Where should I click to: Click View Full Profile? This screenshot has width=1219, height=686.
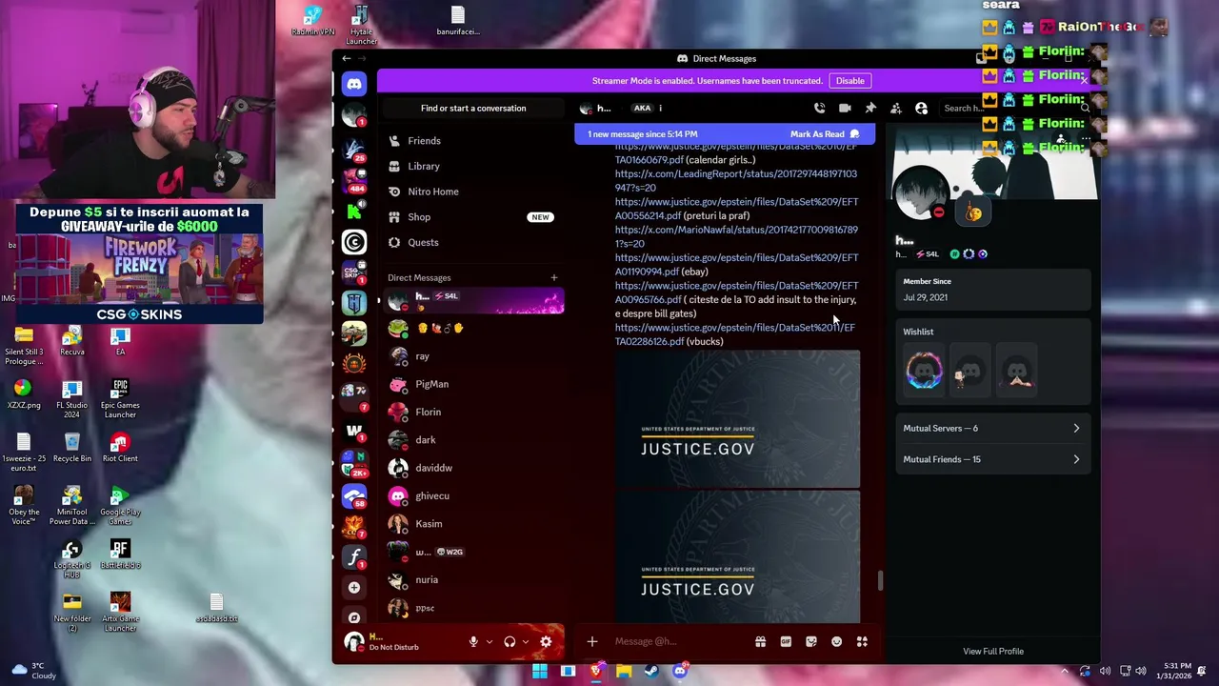tap(992, 652)
